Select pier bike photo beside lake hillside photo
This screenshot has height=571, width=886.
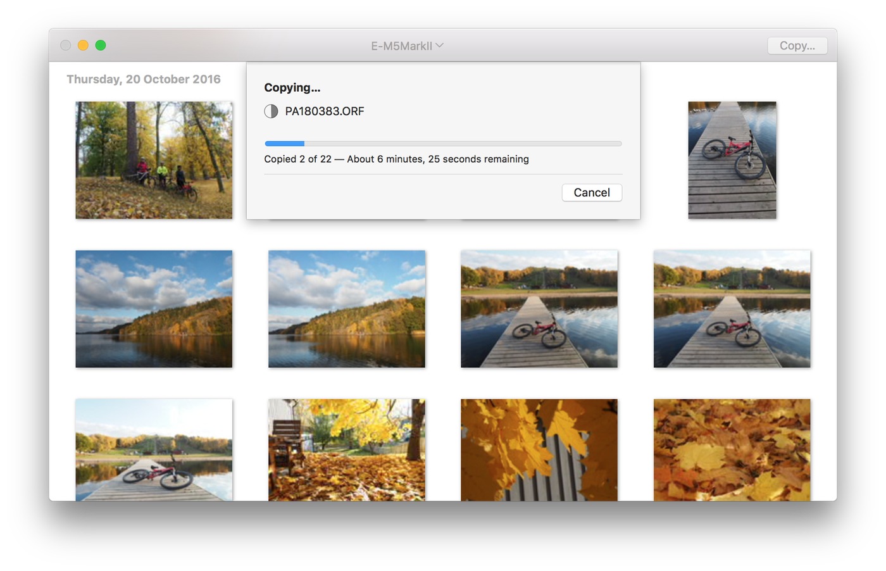pyautogui.click(x=539, y=308)
